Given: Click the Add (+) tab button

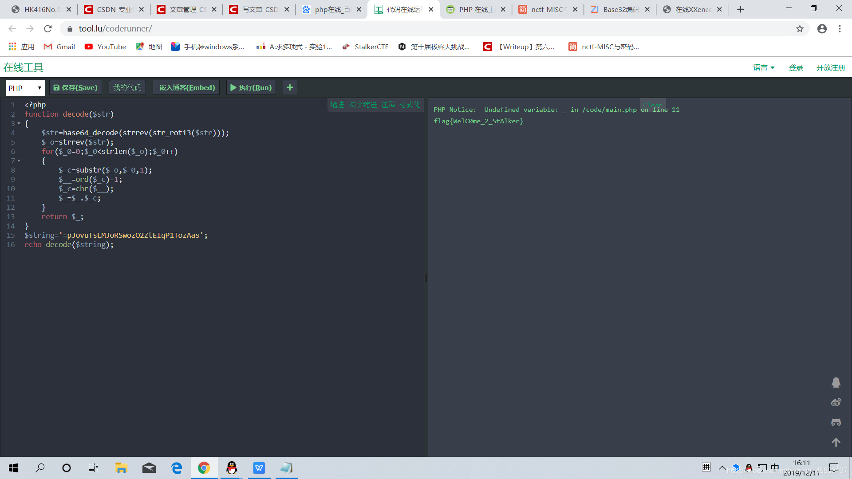Looking at the screenshot, I should coord(740,9).
